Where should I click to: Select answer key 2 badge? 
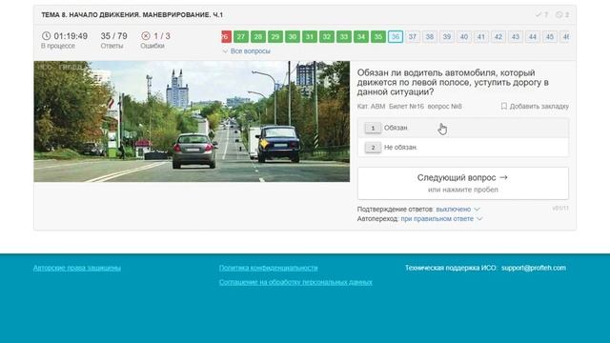(x=373, y=148)
